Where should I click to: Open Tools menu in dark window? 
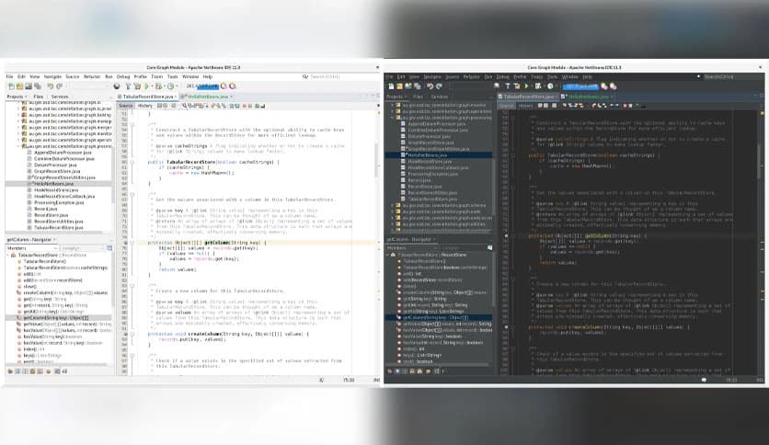coord(552,77)
